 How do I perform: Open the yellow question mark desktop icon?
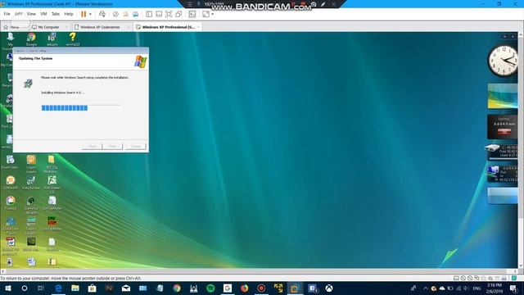pyautogui.click(x=73, y=39)
